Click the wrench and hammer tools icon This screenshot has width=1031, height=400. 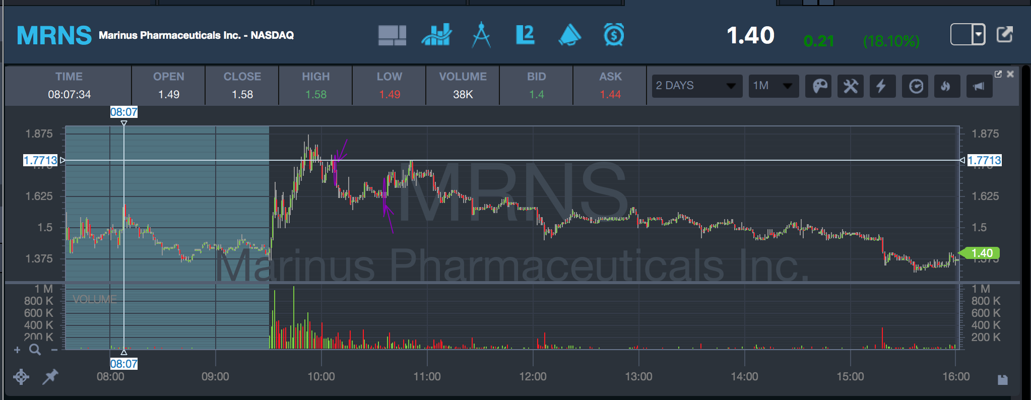(851, 86)
